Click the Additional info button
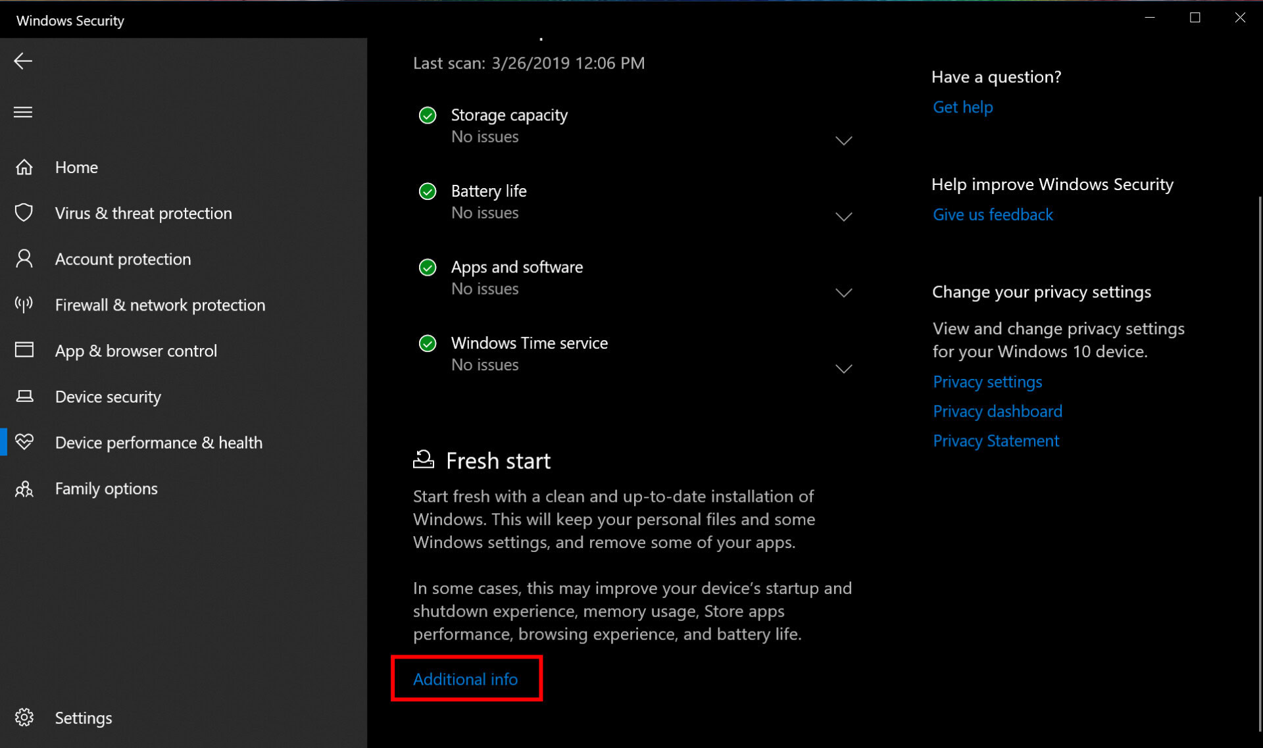The image size is (1263, 748). tap(466, 678)
